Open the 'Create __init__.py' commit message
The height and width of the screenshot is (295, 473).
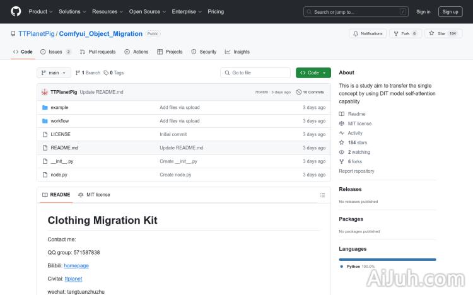[178, 161]
